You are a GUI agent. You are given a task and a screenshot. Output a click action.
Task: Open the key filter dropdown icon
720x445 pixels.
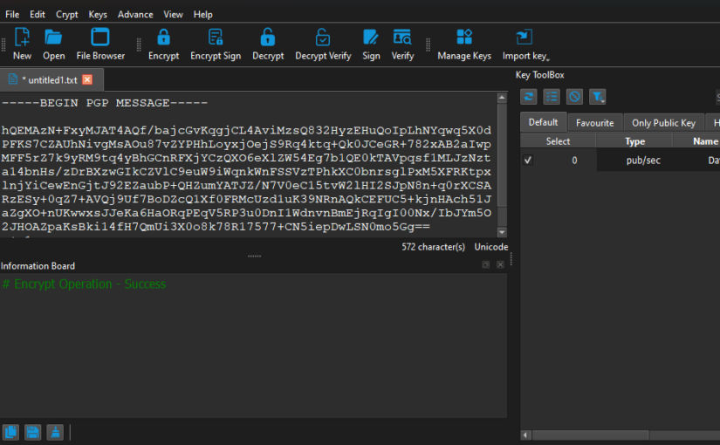598,97
